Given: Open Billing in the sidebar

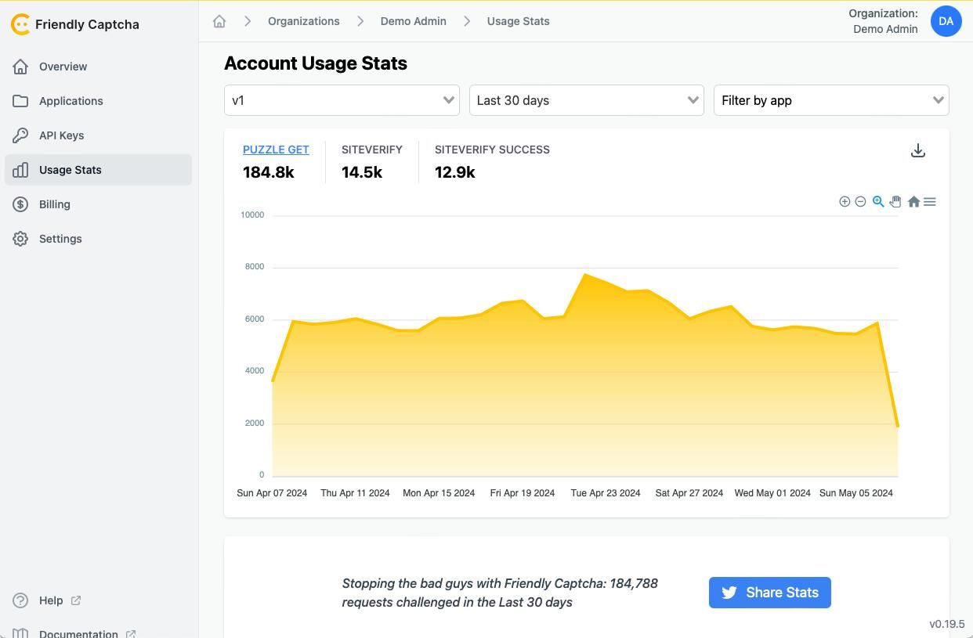Looking at the screenshot, I should tap(98, 204).
